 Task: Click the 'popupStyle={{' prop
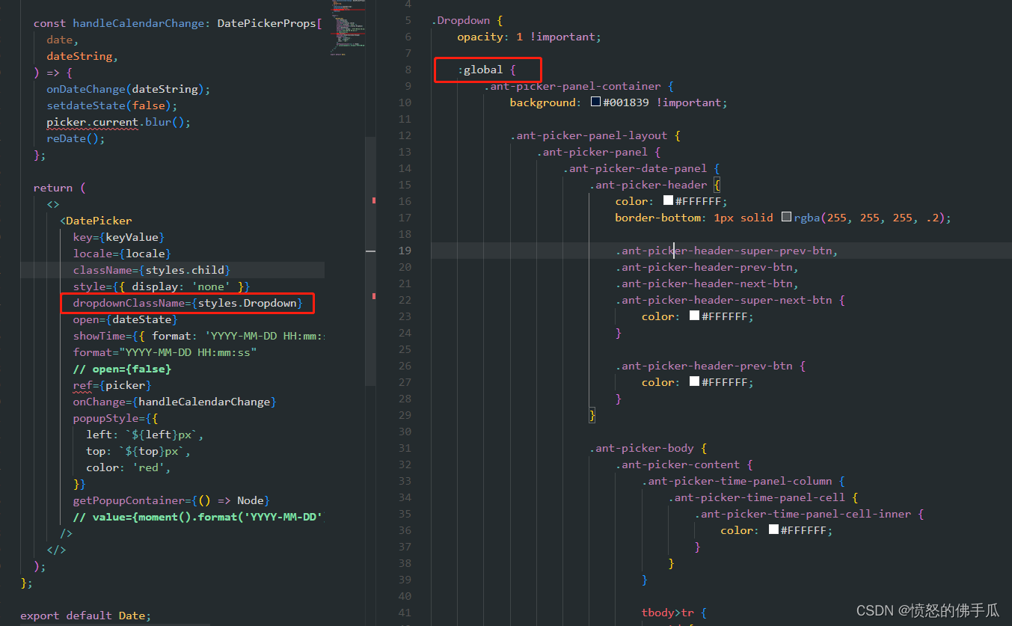tap(115, 418)
